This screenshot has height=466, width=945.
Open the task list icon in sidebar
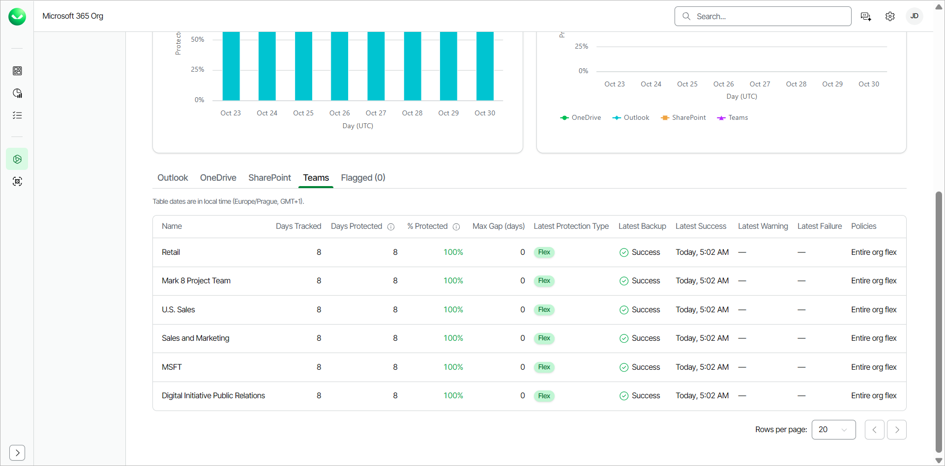pyautogui.click(x=17, y=115)
